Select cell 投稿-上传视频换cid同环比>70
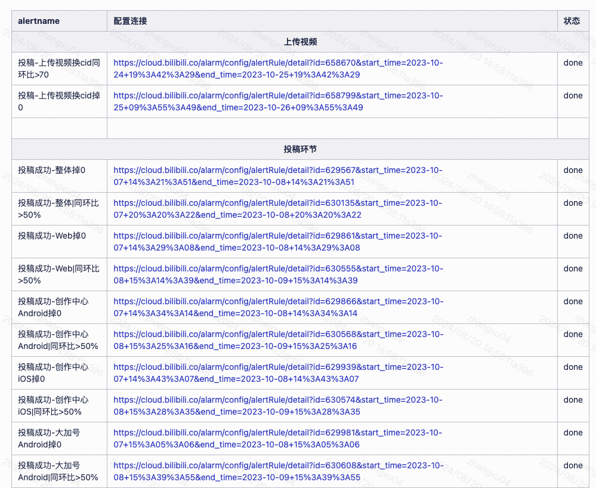596x488 pixels. point(59,69)
